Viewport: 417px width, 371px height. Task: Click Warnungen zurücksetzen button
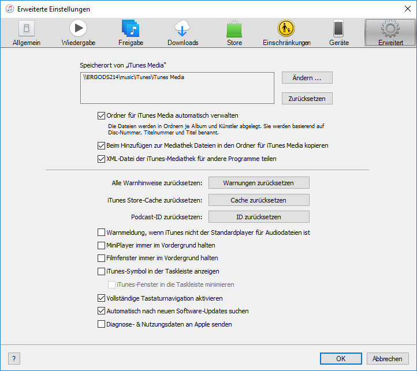[259, 183]
